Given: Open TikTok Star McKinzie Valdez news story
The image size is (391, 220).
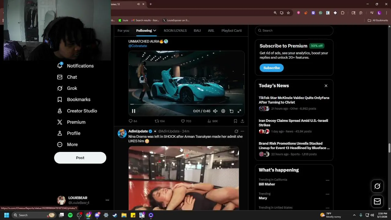Looking at the screenshot, I should (294, 103).
